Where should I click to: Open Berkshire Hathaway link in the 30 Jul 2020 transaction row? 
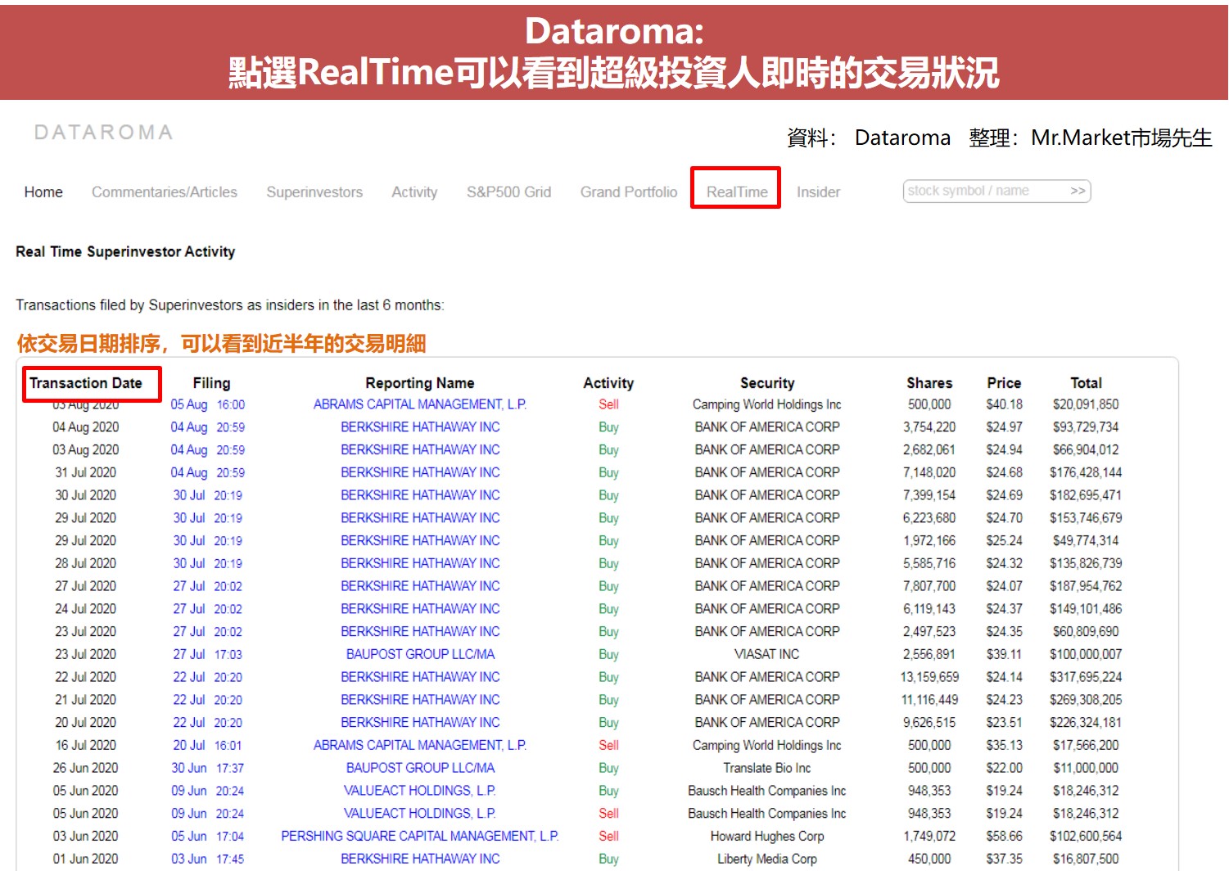420,495
